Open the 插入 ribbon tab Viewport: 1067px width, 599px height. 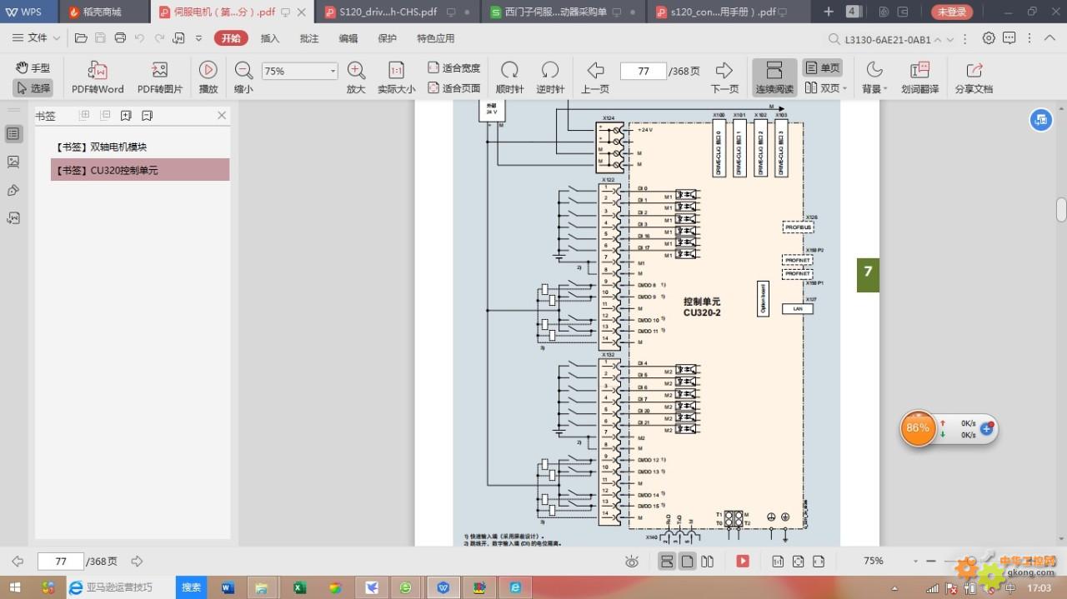[270, 38]
